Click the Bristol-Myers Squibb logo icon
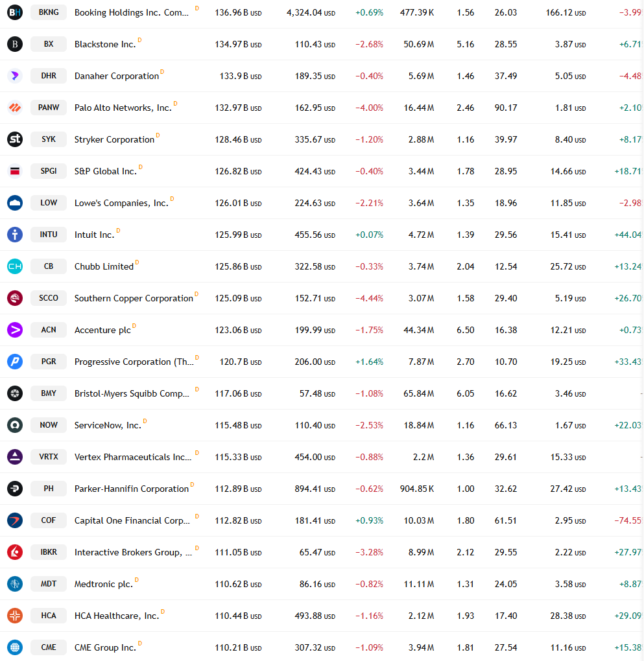This screenshot has width=644, height=661. point(15,393)
